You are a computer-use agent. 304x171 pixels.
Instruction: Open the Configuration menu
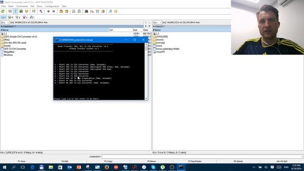pyautogui.click(x=52, y=6)
